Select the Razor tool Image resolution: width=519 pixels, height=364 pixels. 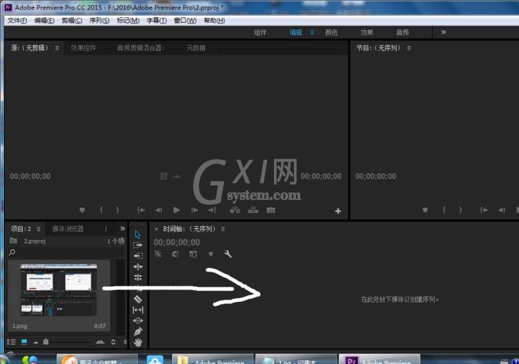(x=138, y=299)
